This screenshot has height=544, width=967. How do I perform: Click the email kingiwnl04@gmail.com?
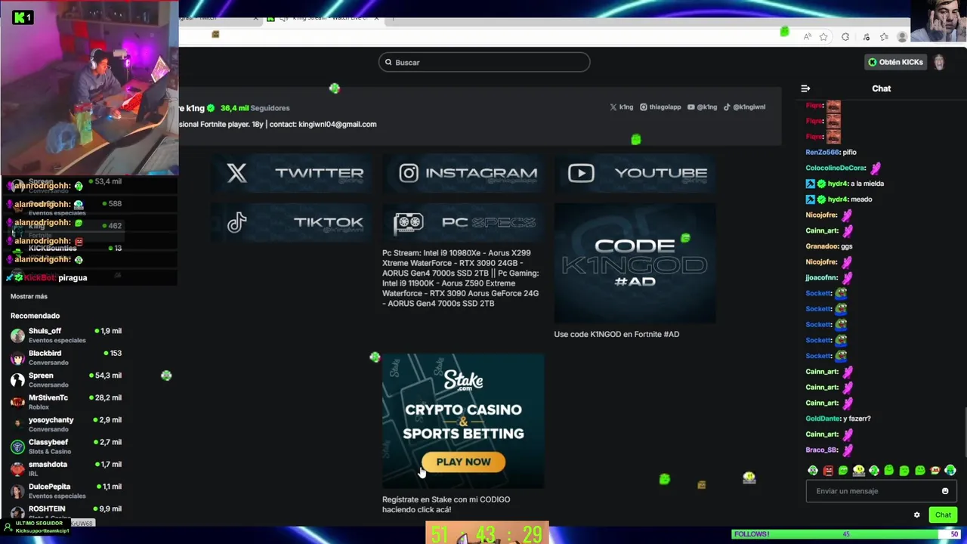[337, 125]
